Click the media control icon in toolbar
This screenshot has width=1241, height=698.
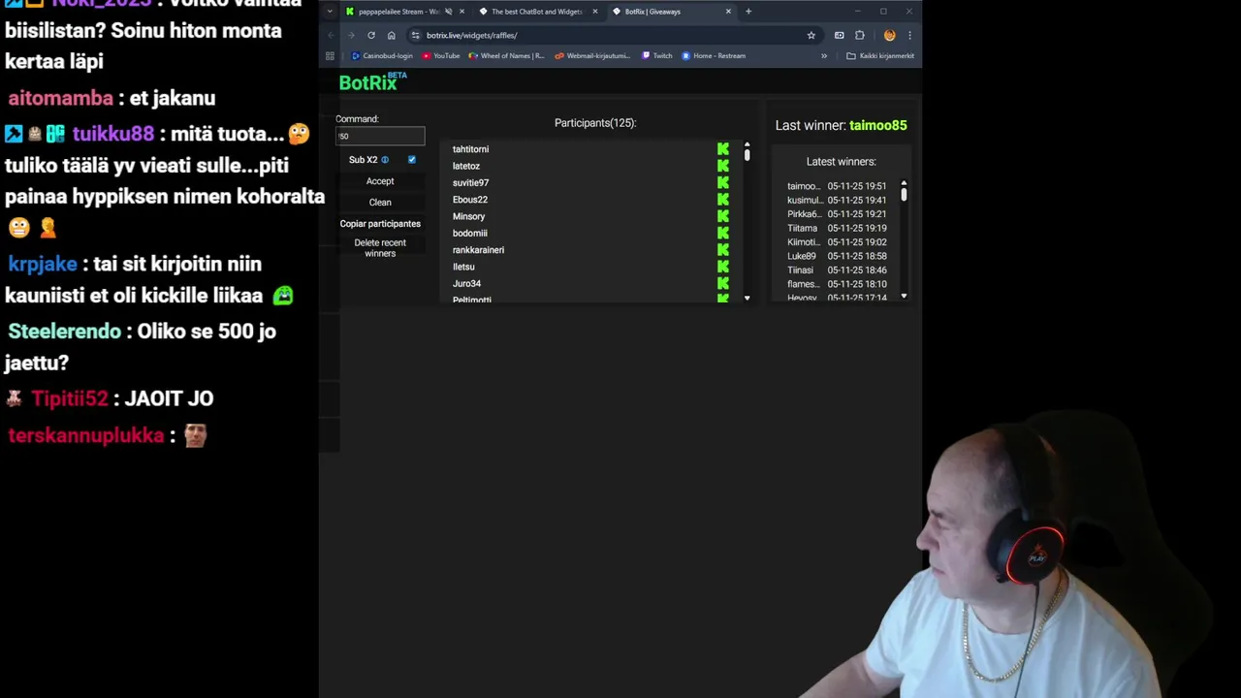pyautogui.click(x=840, y=35)
